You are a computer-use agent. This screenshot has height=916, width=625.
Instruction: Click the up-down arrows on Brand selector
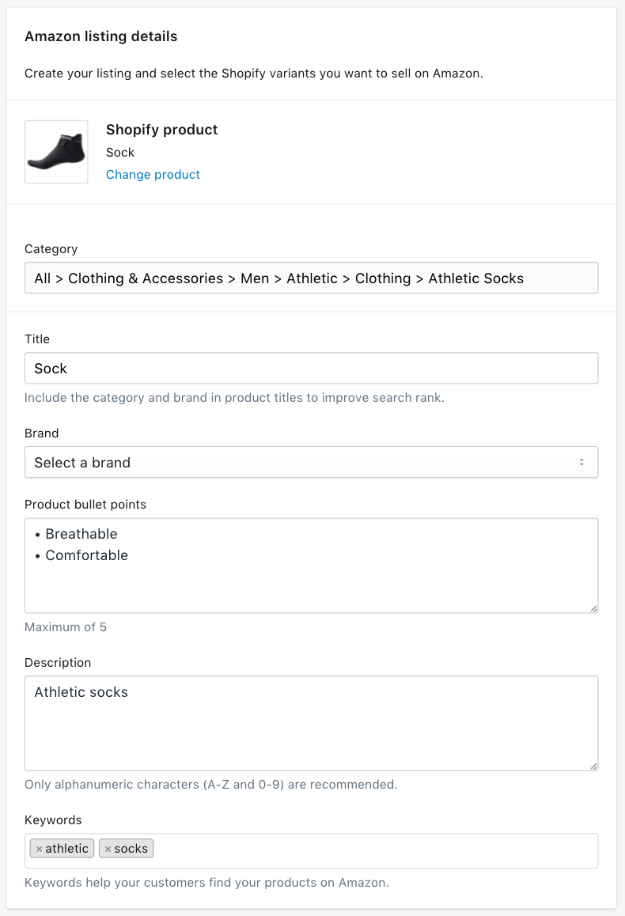point(581,463)
